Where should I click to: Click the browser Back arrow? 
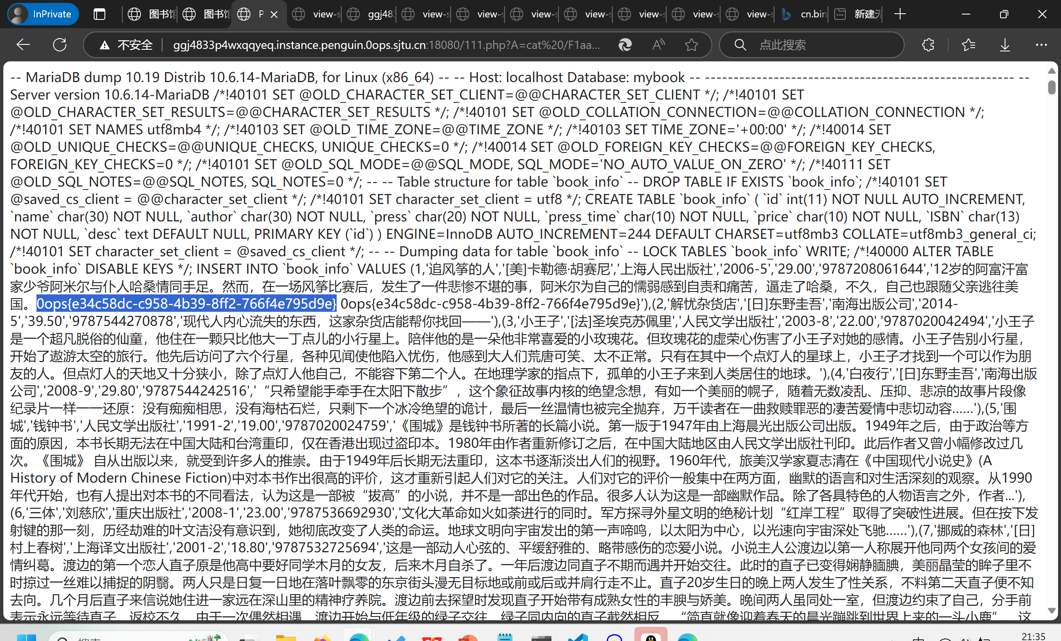click(23, 45)
